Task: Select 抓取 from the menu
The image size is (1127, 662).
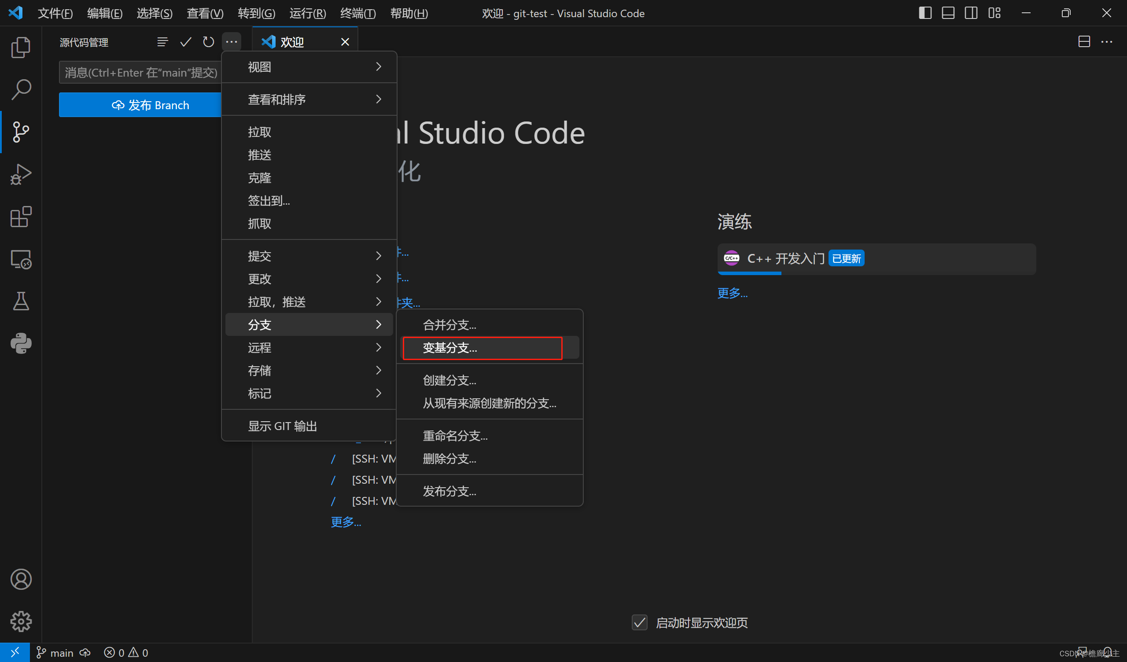Action: coord(309,223)
